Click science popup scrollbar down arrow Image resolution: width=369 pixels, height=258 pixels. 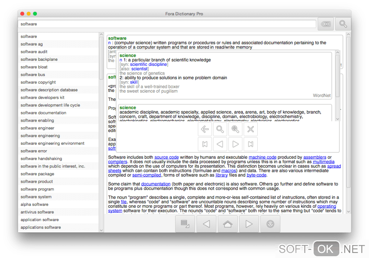point(338,119)
